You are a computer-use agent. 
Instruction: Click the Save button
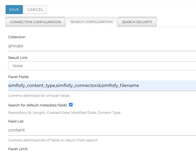(x=14, y=10)
